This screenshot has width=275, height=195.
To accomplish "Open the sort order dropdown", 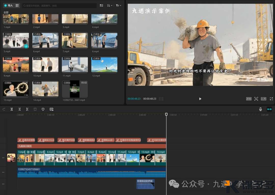I will 110,5.
